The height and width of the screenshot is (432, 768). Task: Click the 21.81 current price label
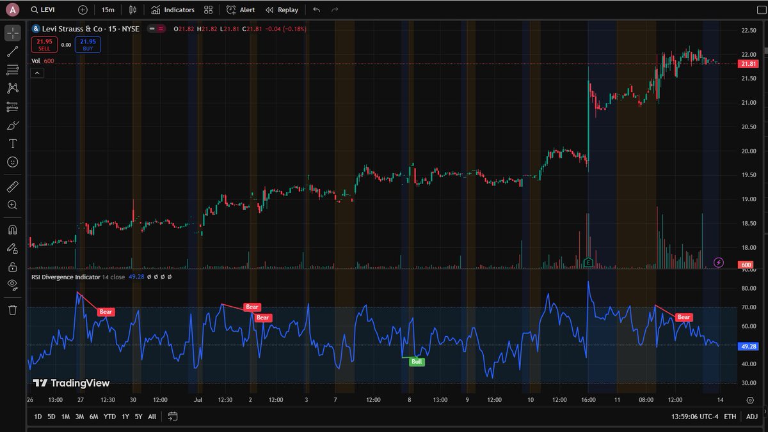click(748, 64)
